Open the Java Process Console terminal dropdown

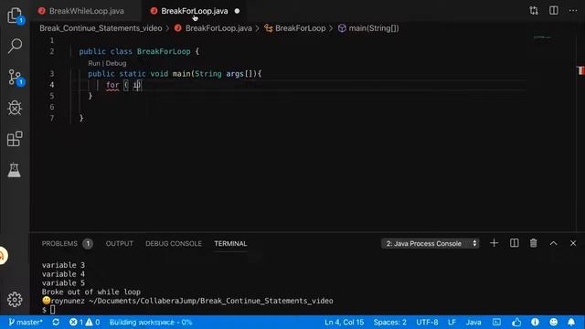(x=431, y=244)
